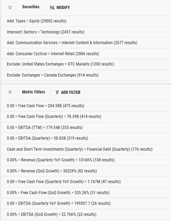Select the Add Types Equity rule
The height and width of the screenshot is (221, 171).
pyautogui.click(x=86, y=21)
